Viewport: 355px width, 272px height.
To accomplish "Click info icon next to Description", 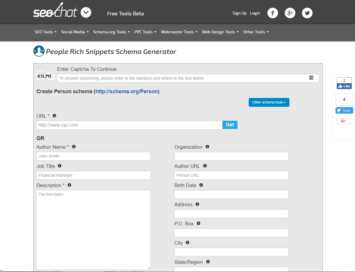I will [x=69, y=185].
